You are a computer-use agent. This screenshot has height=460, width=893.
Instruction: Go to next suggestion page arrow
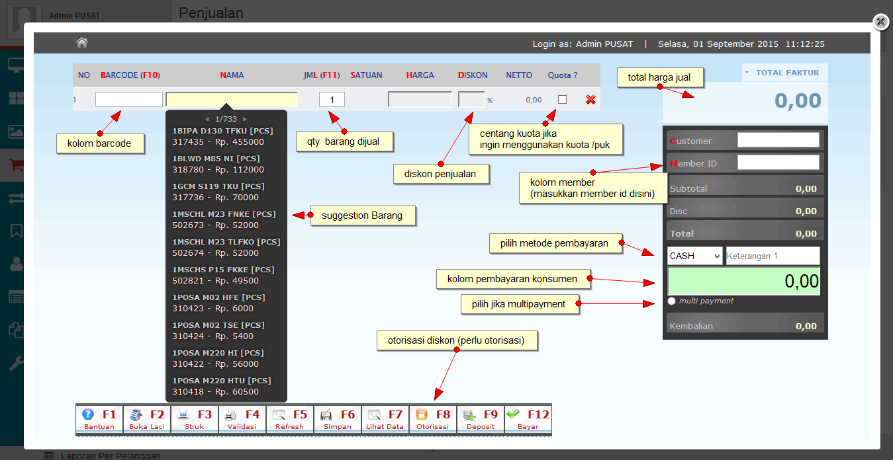(244, 119)
